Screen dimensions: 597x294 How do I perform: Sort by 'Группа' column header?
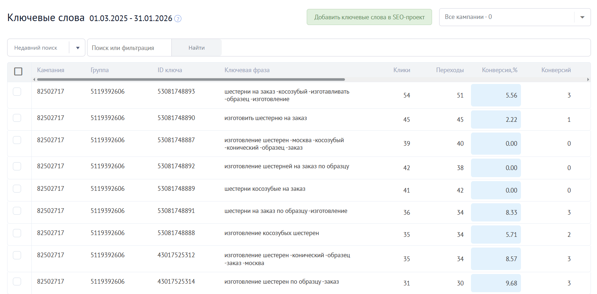100,70
